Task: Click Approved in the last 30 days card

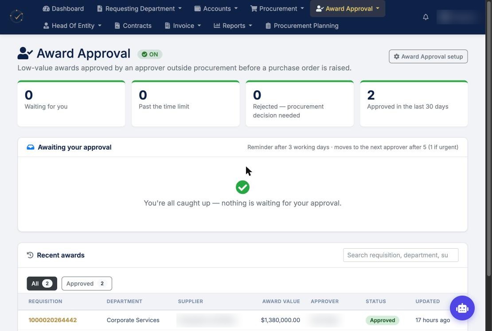Action: click(414, 104)
